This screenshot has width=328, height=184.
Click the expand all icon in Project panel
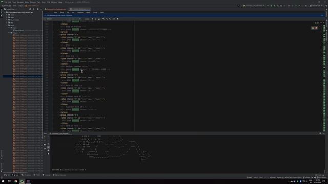tap(33, 9)
